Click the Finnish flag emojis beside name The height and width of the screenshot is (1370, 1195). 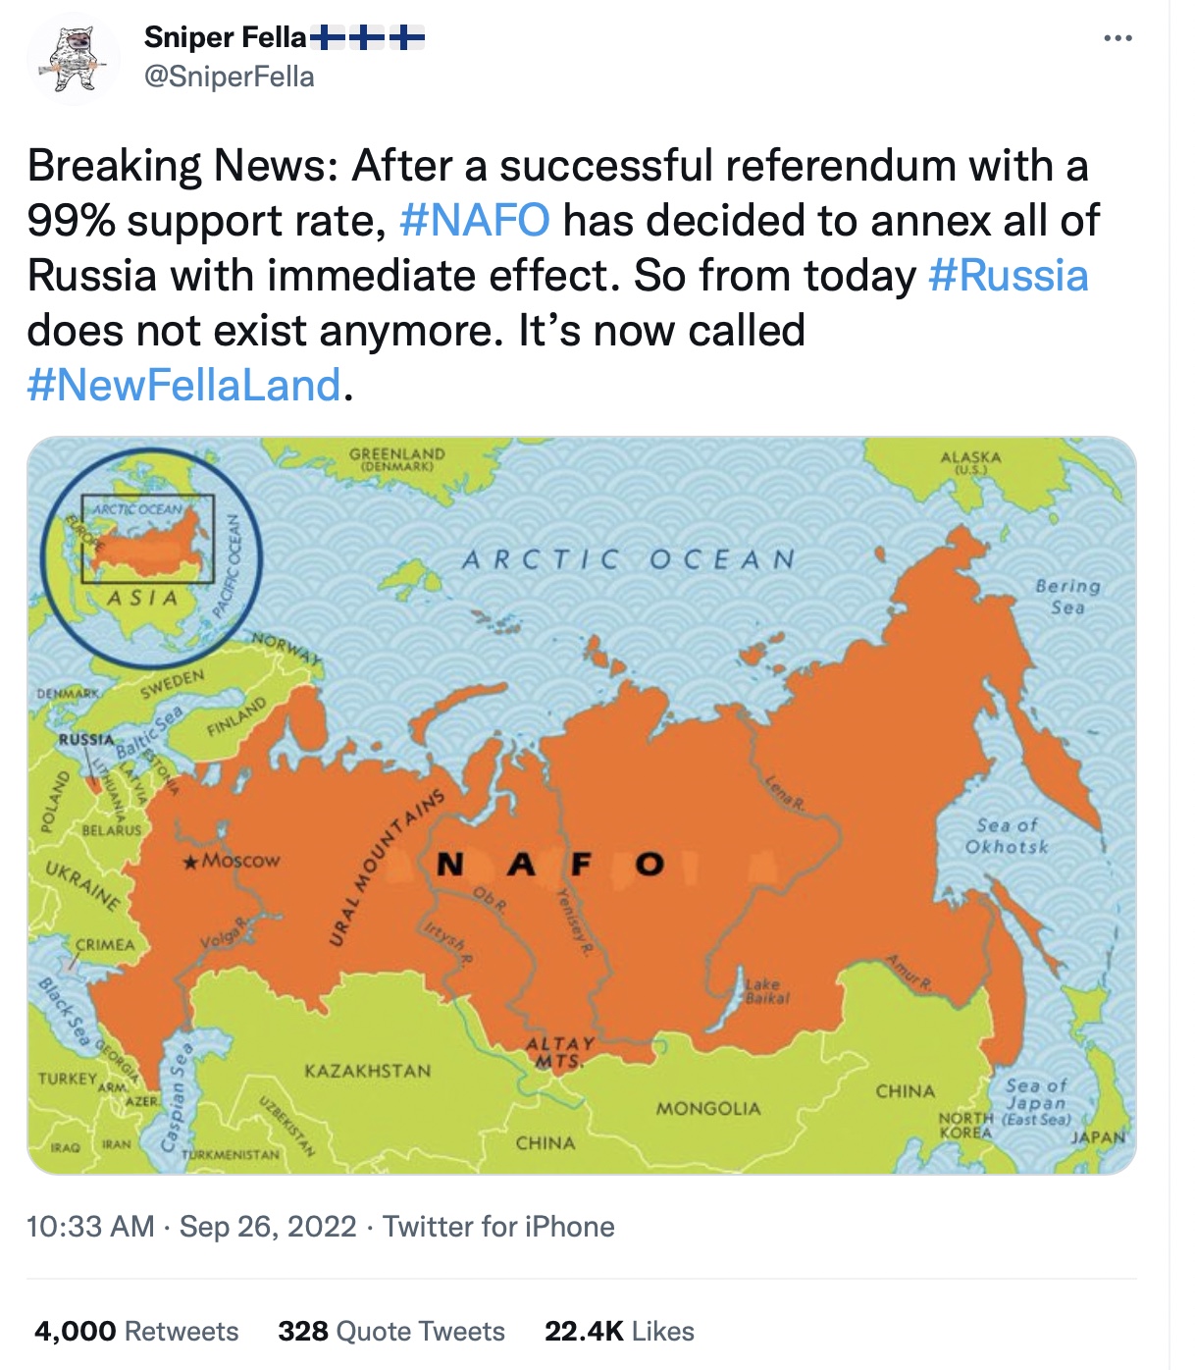(367, 37)
